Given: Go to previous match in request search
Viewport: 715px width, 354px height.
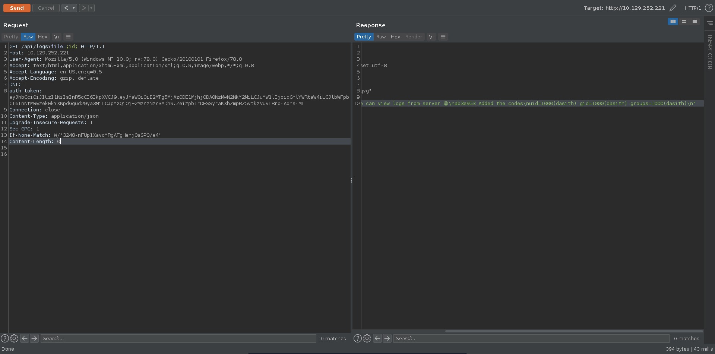Looking at the screenshot, I should click(25, 338).
